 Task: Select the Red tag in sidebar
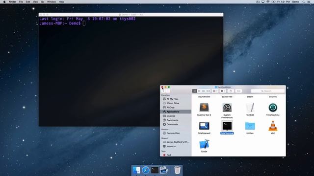176,155
